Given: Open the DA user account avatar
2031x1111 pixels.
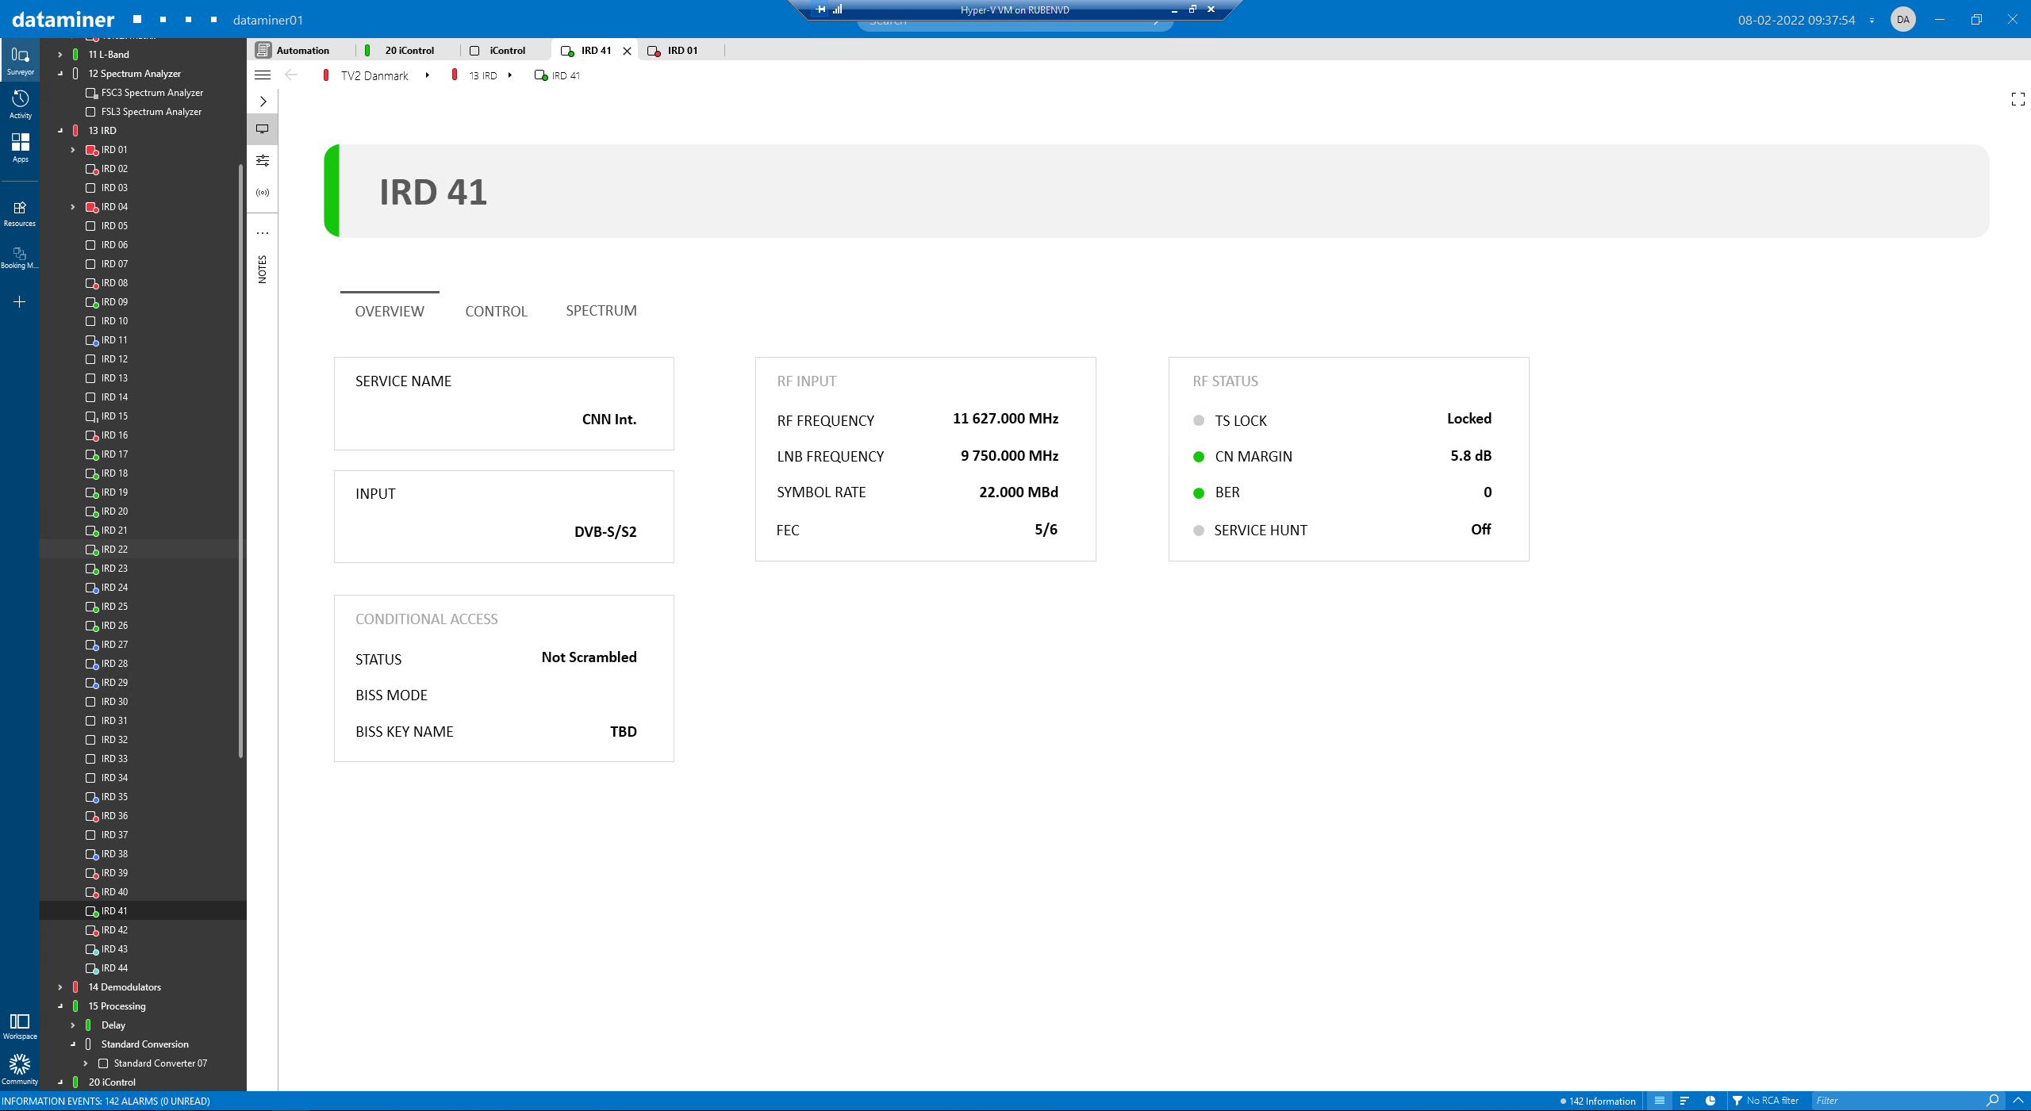Looking at the screenshot, I should click(x=1903, y=20).
